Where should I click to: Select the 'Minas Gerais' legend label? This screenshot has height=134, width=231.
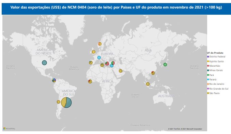[216, 70]
